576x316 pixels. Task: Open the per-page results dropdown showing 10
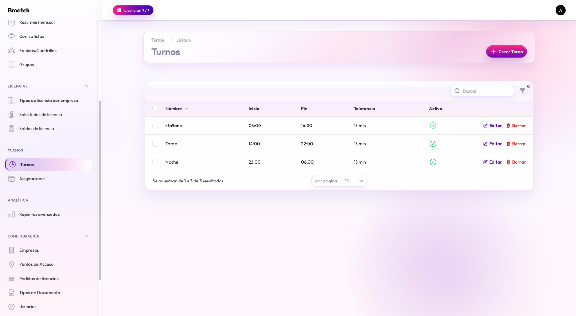point(354,181)
